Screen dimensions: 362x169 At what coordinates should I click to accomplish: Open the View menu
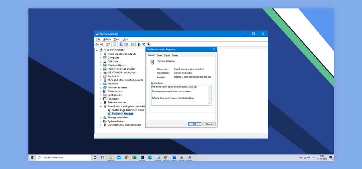click(117, 39)
